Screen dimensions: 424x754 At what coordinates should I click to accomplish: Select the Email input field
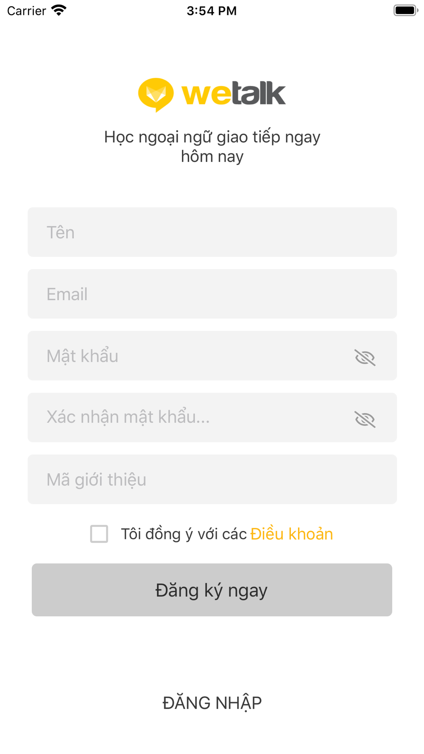[212, 294]
